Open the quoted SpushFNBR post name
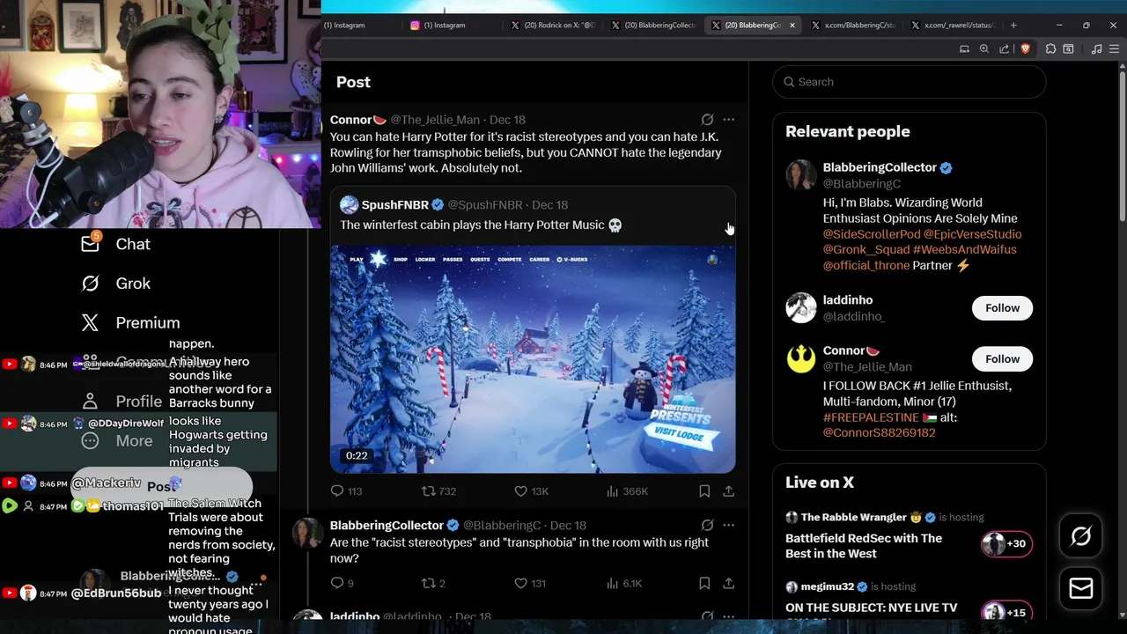The width and height of the screenshot is (1127, 634). click(394, 204)
